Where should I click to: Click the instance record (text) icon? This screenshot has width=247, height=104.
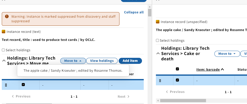(4, 32)
